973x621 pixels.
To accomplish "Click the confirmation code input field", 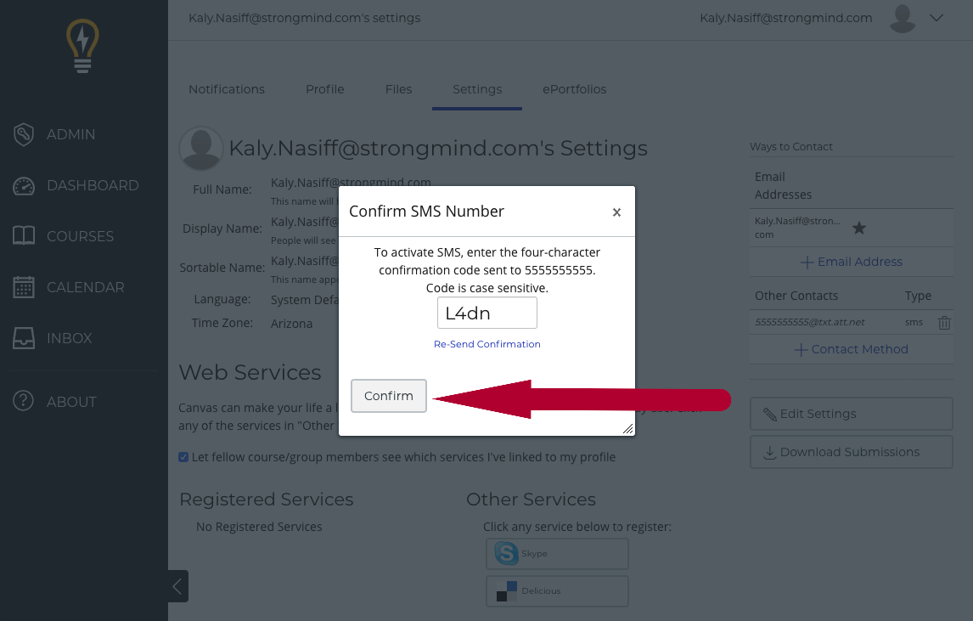I will click(486, 313).
